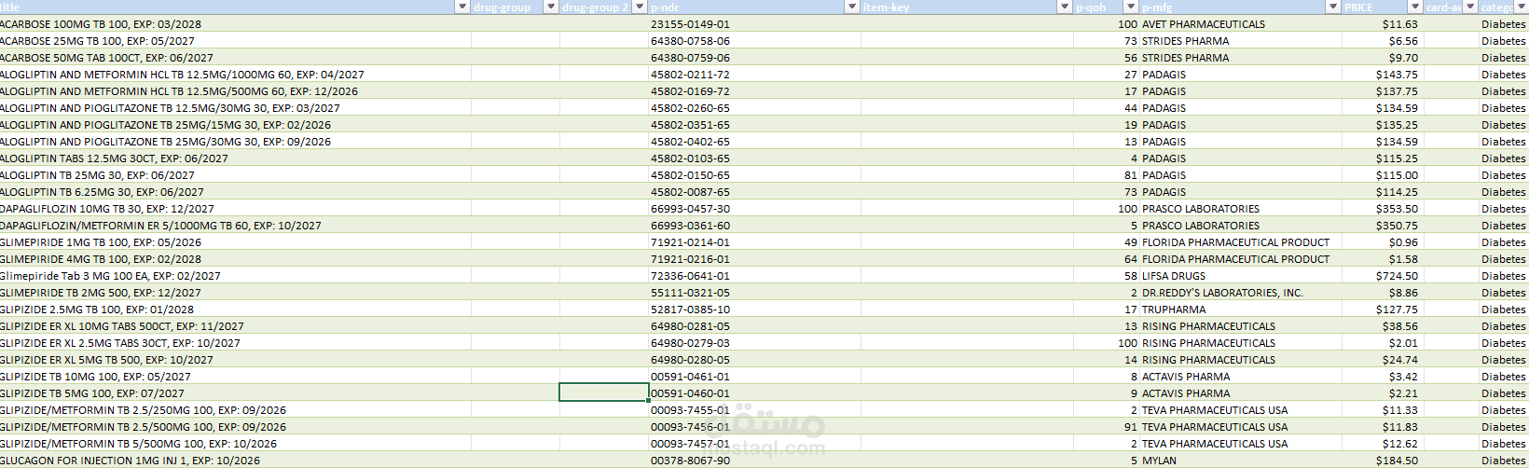The height and width of the screenshot is (468, 1529).
Task: Open the p-ndc column filter dropdown
Action: (851, 7)
